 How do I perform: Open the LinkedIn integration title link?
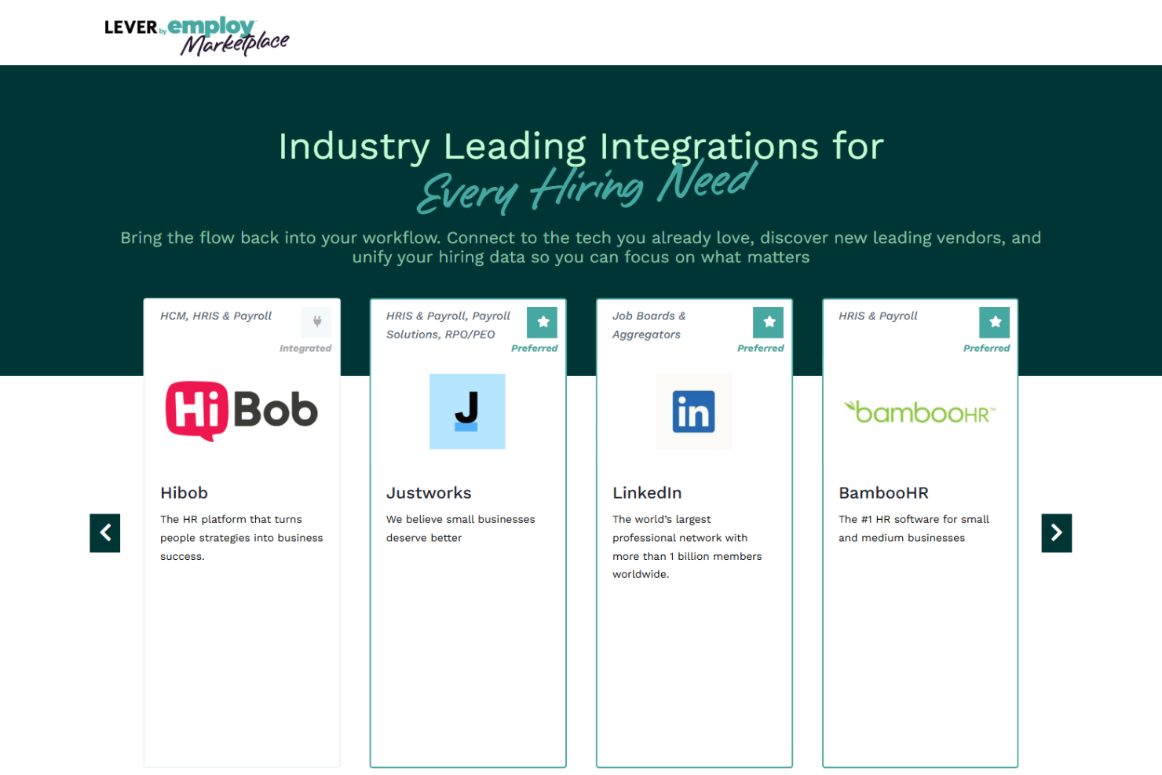pos(647,493)
